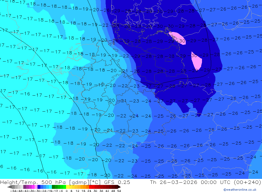This screenshot has width=262, height=192.
Task: Click the "-30" legend scale label
Action: tap(37, 191)
